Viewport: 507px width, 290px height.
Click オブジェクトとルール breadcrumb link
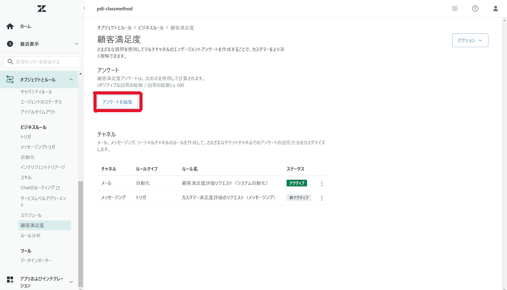(114, 28)
